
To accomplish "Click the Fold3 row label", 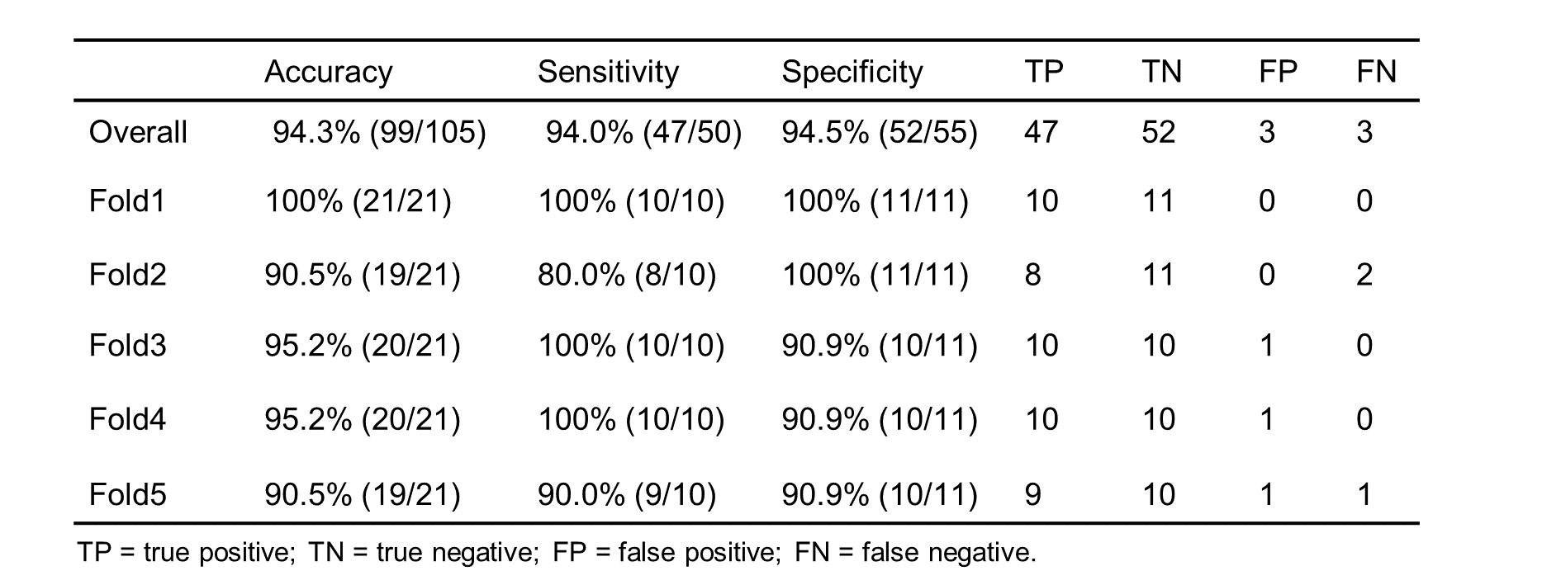I will (127, 345).
